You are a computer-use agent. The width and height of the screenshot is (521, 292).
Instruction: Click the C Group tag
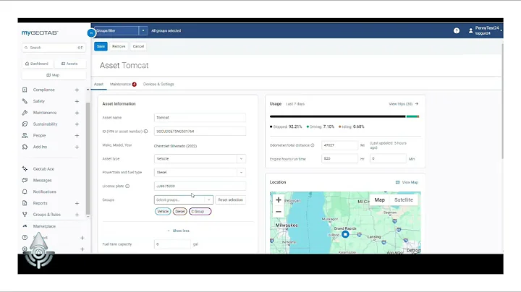[x=200, y=211]
